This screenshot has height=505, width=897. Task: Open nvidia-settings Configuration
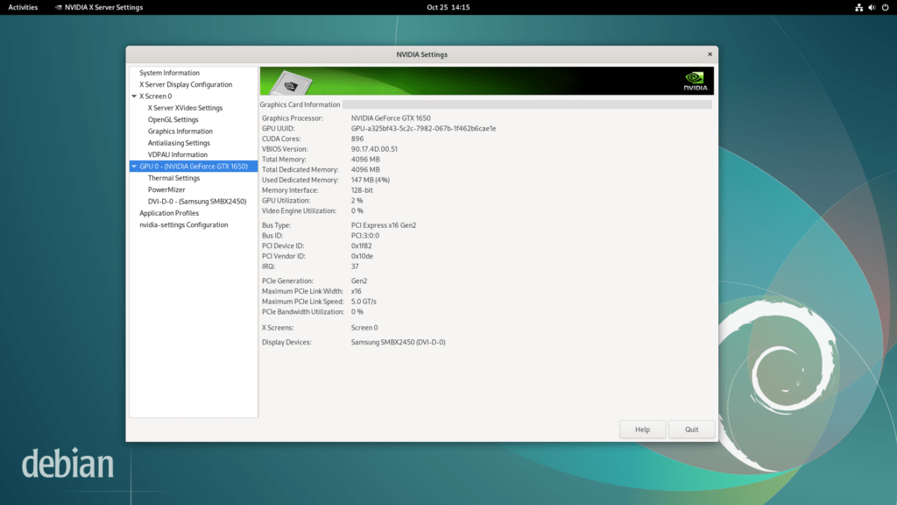tap(184, 224)
